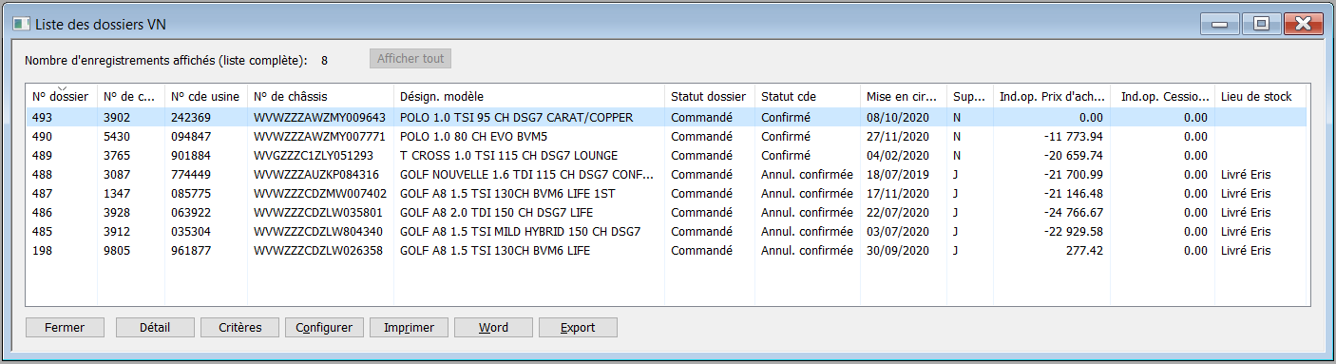Click the window icon in title bar

click(20, 24)
